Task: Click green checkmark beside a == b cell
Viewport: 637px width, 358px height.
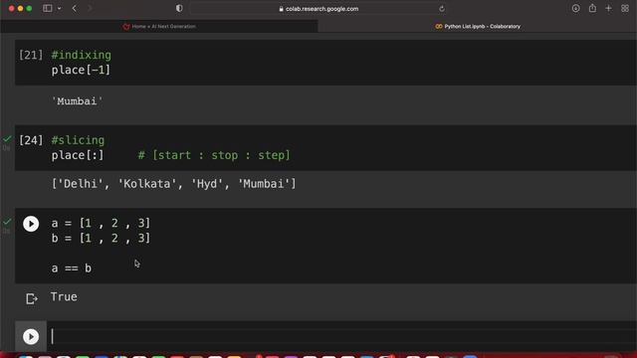Action: [x=7, y=222]
